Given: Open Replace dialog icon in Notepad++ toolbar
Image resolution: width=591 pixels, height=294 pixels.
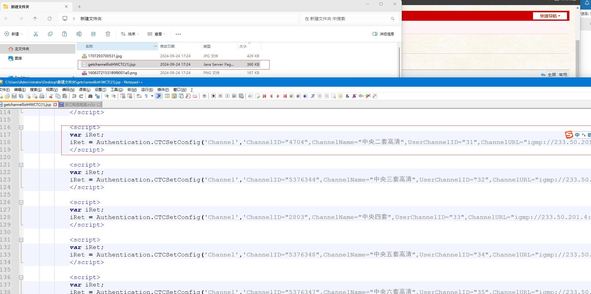Looking at the screenshot, I should pyautogui.click(x=97, y=96).
